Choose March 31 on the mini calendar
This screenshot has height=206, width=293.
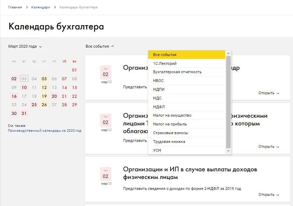click(23, 114)
